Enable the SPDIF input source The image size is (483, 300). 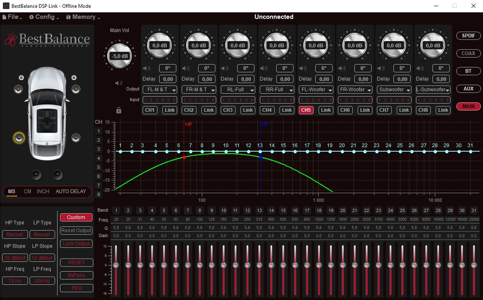coord(468,36)
